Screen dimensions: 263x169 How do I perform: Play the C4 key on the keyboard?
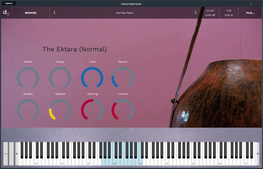click(167, 162)
